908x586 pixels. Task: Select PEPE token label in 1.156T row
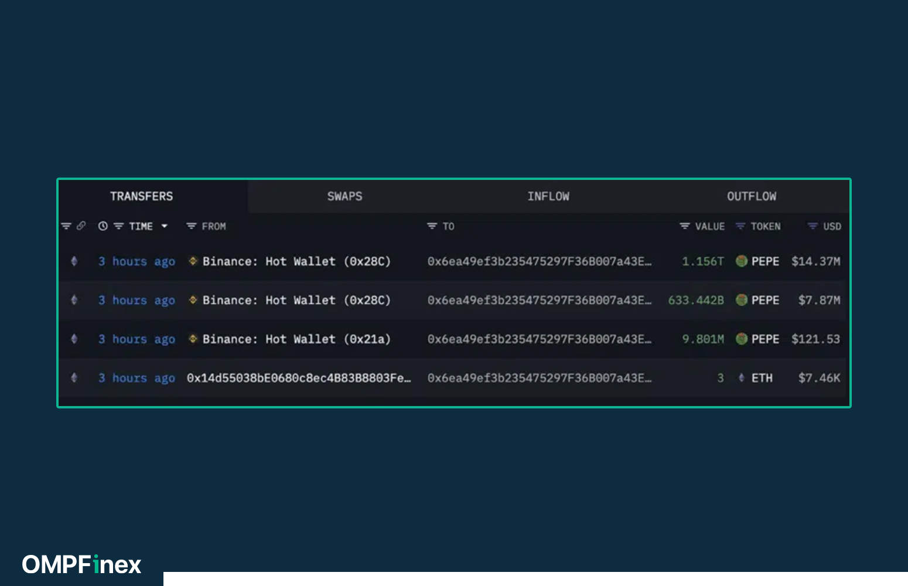tap(765, 261)
